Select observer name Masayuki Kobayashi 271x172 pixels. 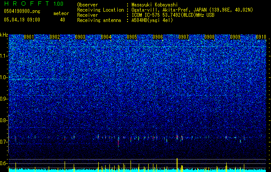click(155, 5)
